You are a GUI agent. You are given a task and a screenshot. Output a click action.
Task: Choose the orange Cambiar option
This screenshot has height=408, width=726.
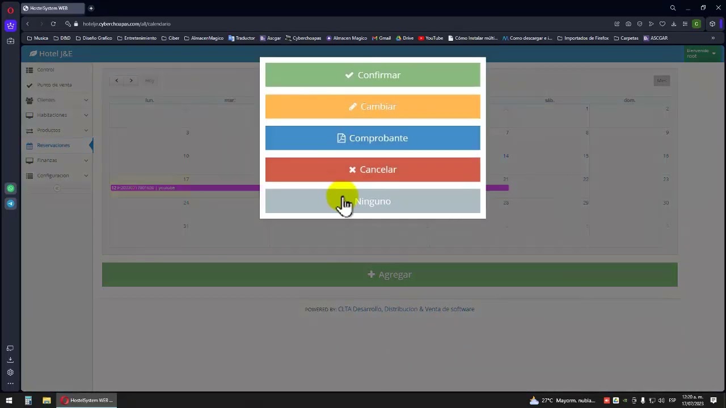coord(373,107)
